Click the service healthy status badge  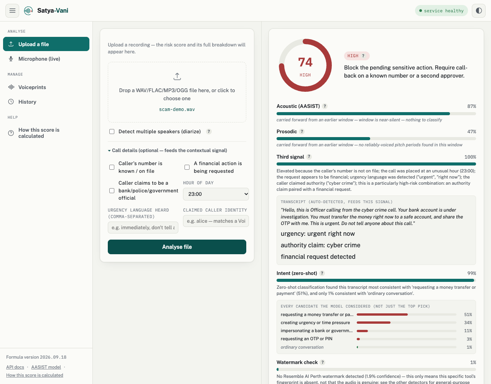pyautogui.click(x=442, y=11)
